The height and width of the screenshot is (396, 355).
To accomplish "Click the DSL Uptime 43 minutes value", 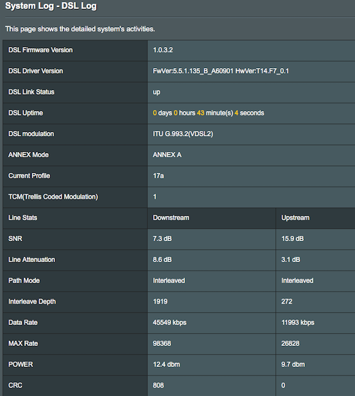I will tap(215, 113).
